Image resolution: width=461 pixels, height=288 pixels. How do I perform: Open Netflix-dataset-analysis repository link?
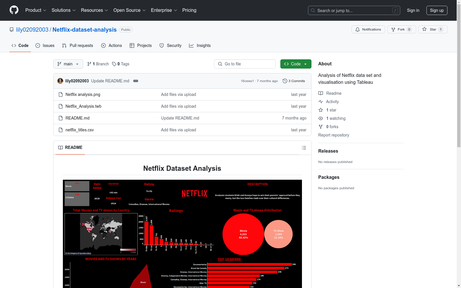click(84, 30)
